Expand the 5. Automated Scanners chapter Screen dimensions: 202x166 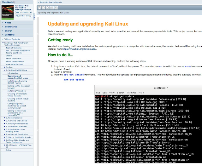click(4, 127)
